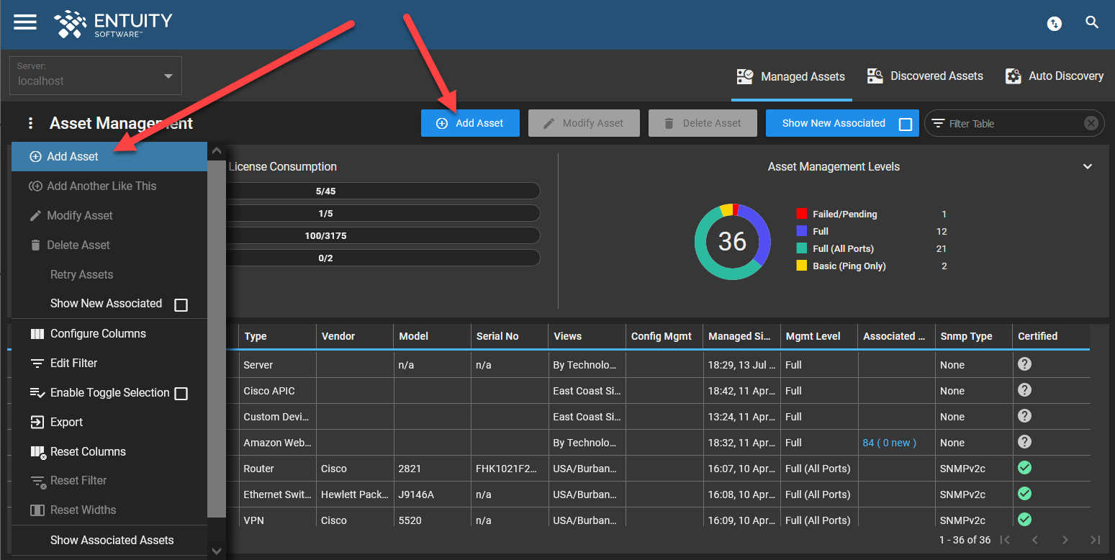Click the language translation icon
Screen dimensions: 1115x560
click(1054, 23)
